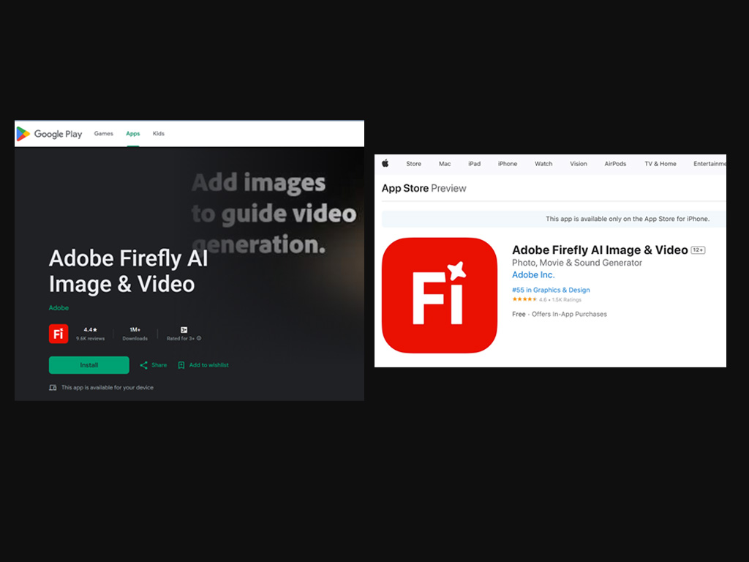The height and width of the screenshot is (562, 749).
Task: Click the iPhone-only availability banner
Action: pyautogui.click(x=554, y=219)
